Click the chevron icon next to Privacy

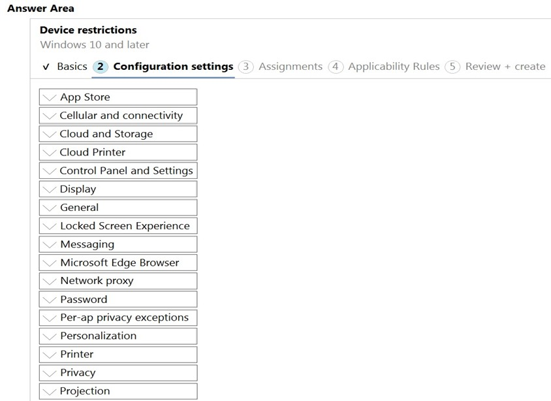click(x=49, y=373)
